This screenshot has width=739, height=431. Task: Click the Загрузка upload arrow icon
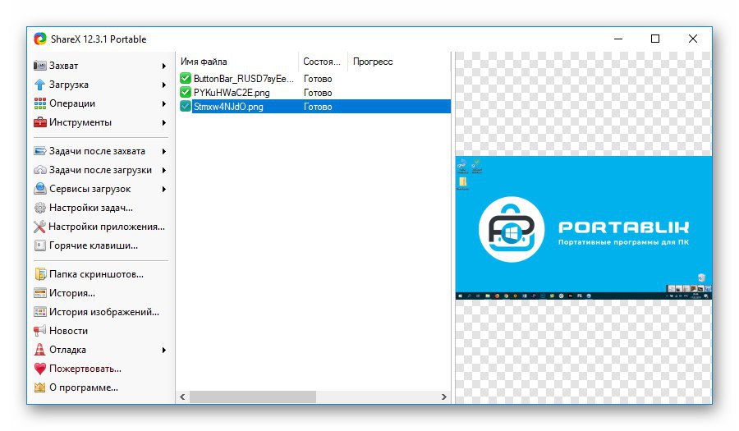coord(40,85)
